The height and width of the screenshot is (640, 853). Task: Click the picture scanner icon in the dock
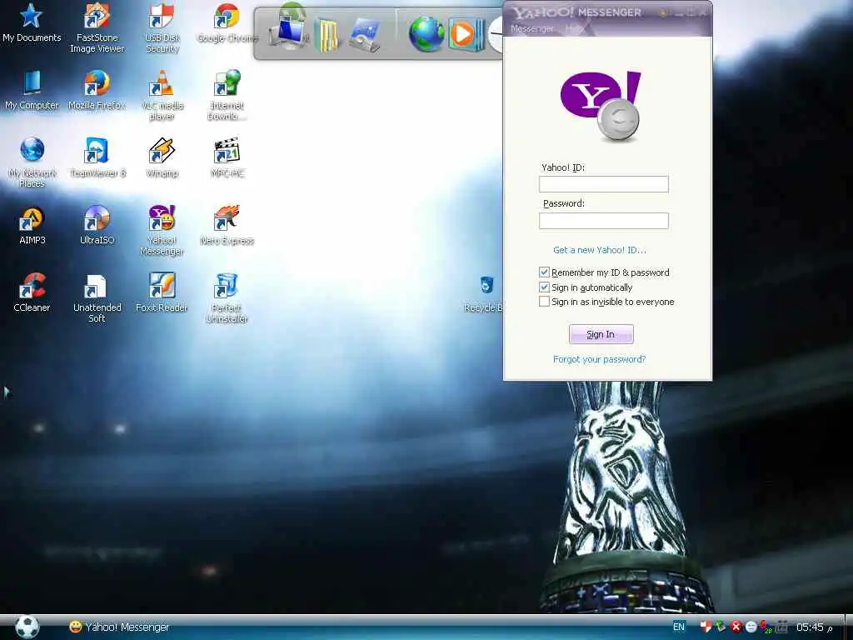pos(365,33)
